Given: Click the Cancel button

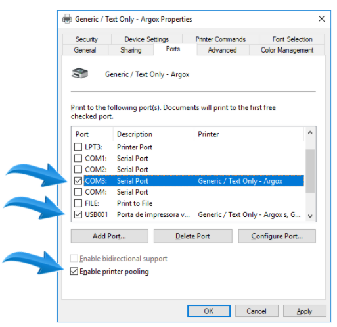Looking at the screenshot, I should 256,311.
